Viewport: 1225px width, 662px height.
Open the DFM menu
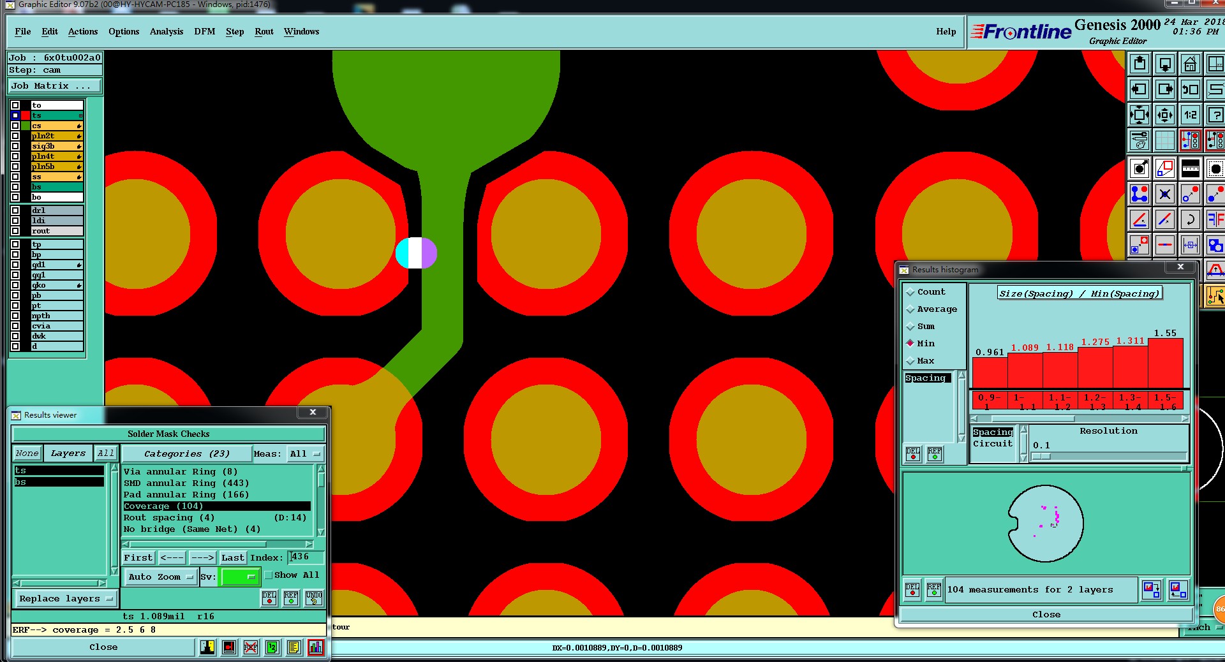pyautogui.click(x=205, y=31)
